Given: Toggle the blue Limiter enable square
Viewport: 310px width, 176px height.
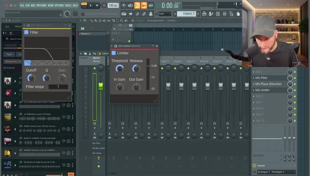Looking at the screenshot, I should [x=114, y=53].
